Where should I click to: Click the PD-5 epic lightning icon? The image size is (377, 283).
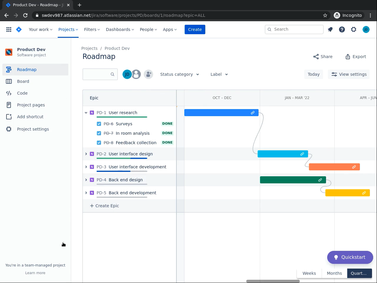[92, 193]
